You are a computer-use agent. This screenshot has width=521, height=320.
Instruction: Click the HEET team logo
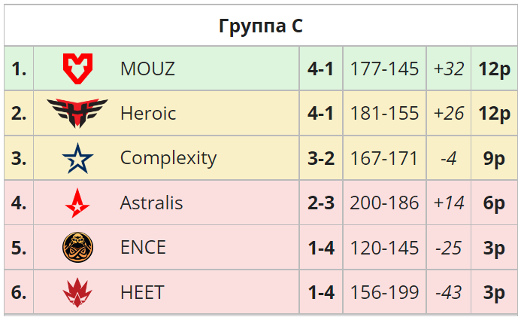tap(77, 292)
